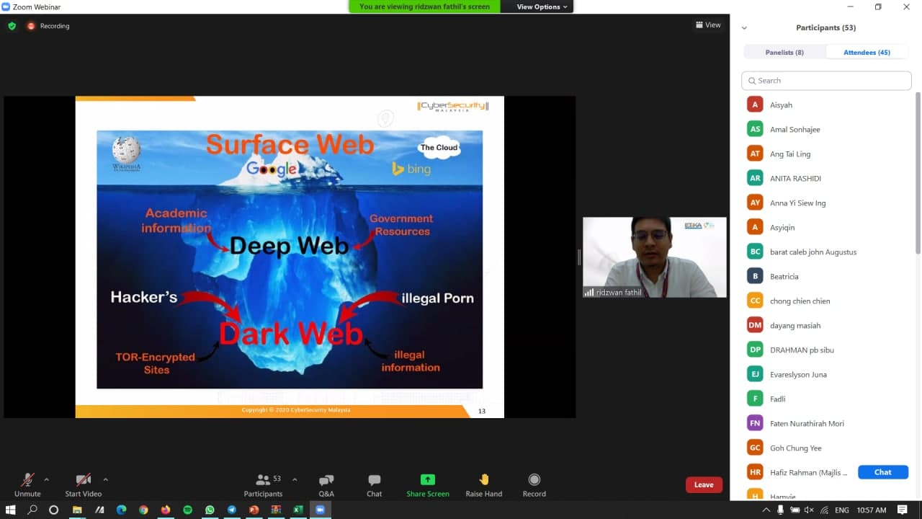Open the Chat toolbar icon

374,485
